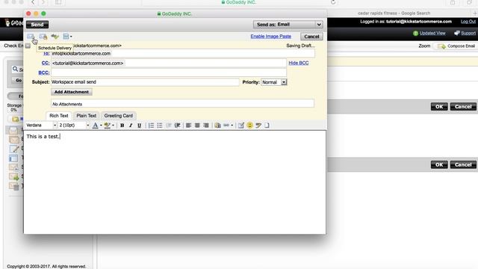
Task: Click the blank page icon in format toolbar
Action: [x=267, y=126]
